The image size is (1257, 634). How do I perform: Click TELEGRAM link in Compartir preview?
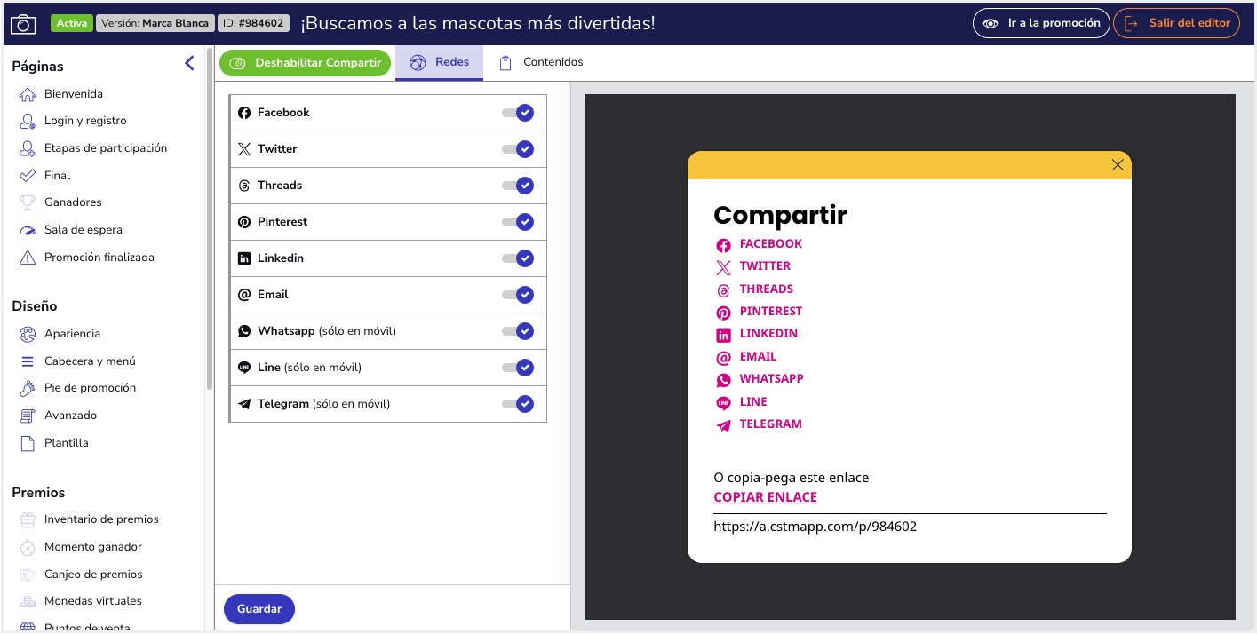pos(770,424)
